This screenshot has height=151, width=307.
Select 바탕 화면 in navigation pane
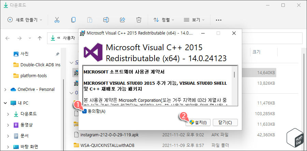click(x=29, y=147)
